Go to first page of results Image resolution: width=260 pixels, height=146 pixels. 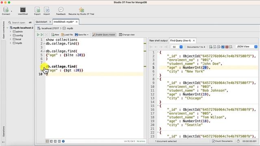(x=151, y=47)
